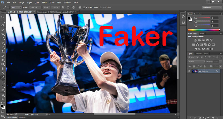
Task: Open the Layers panel flyout menu
Action: coord(221,54)
